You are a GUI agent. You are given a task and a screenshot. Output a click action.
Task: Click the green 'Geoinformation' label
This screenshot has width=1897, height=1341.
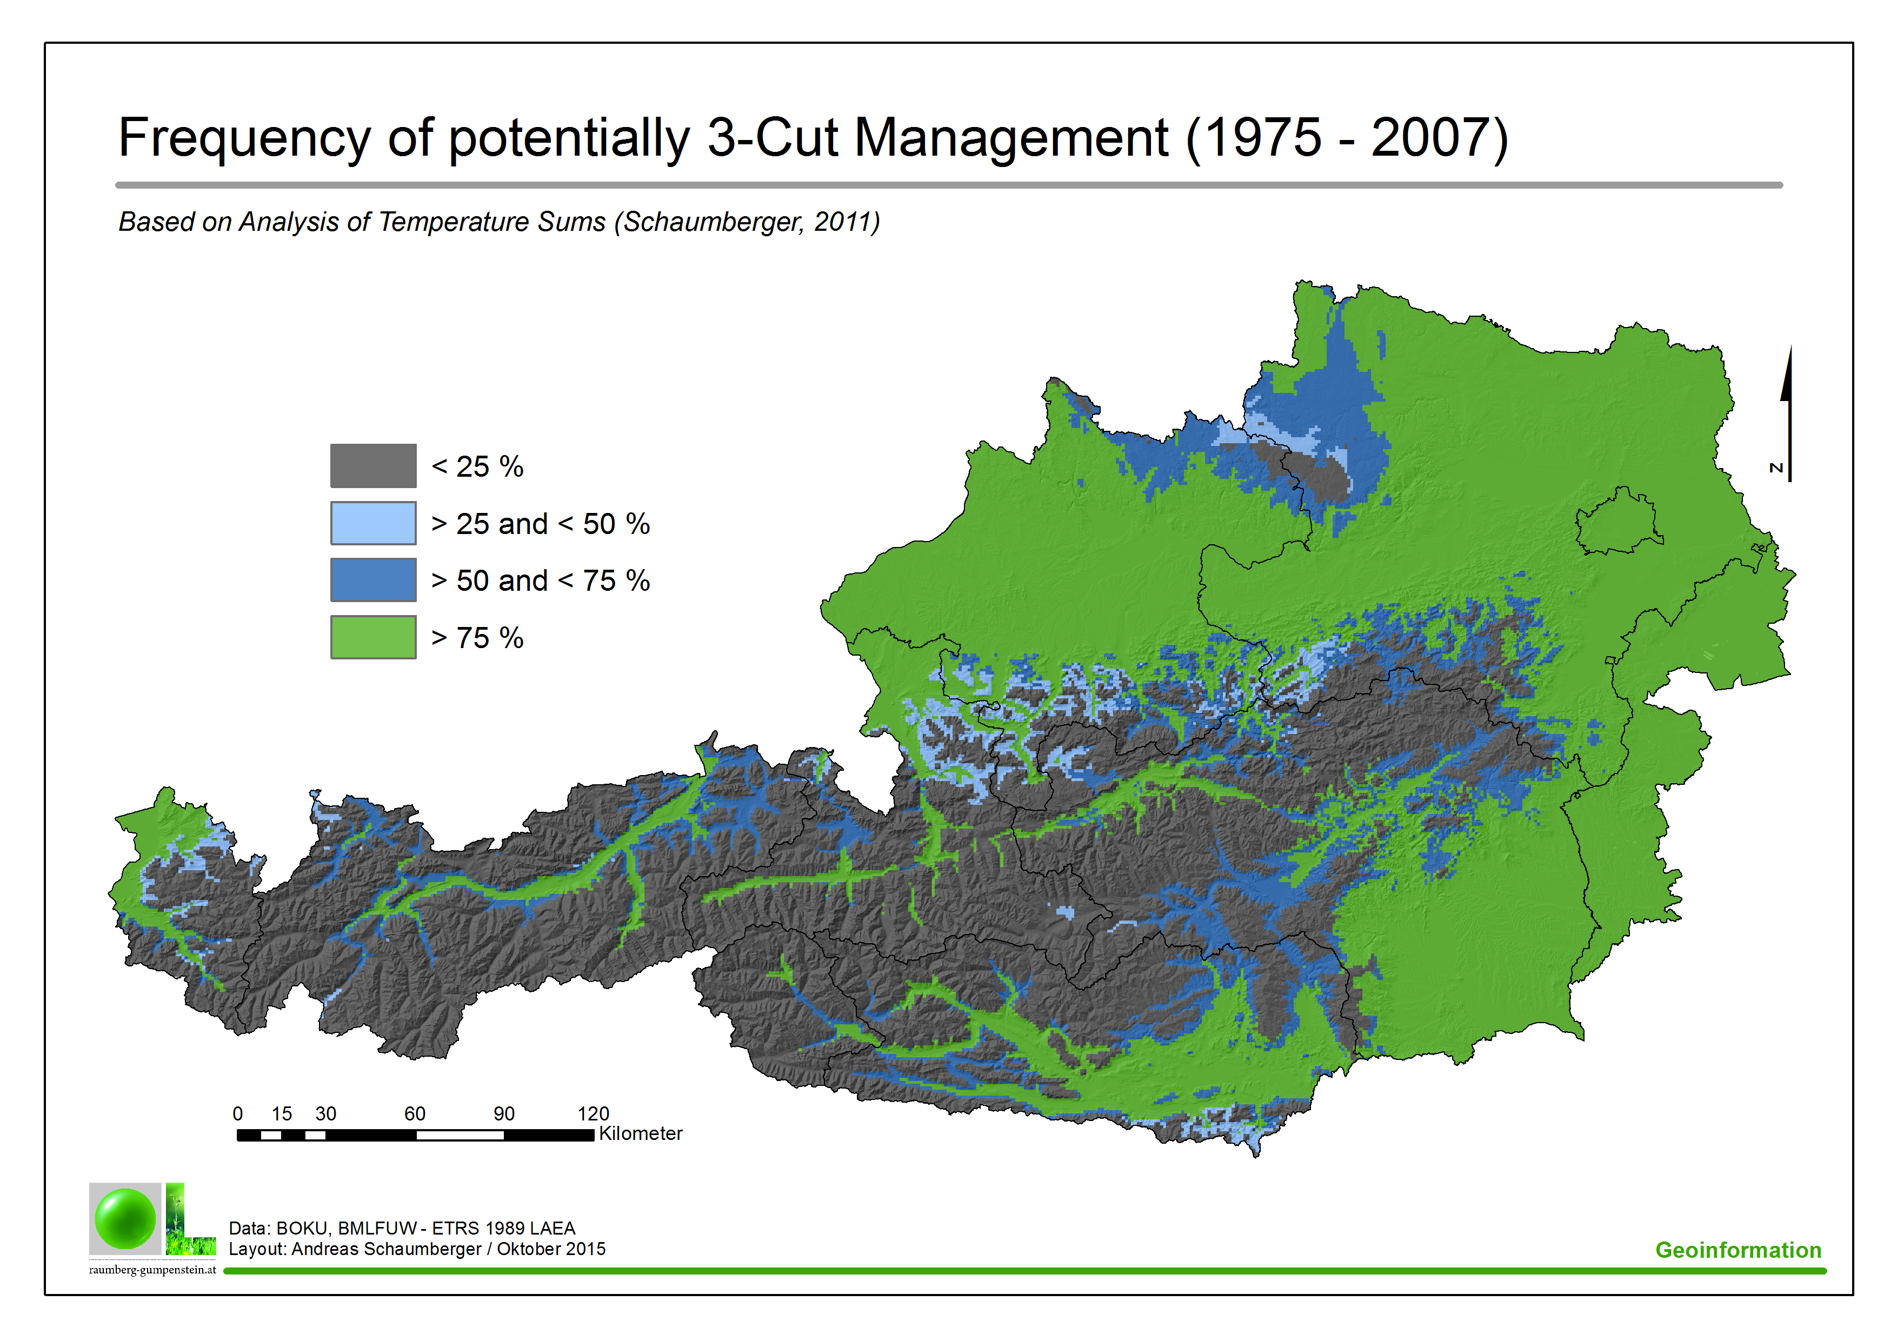coord(1739,1250)
